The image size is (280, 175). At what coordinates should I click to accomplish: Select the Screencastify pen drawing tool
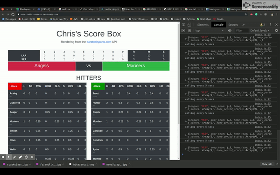tap(14, 157)
